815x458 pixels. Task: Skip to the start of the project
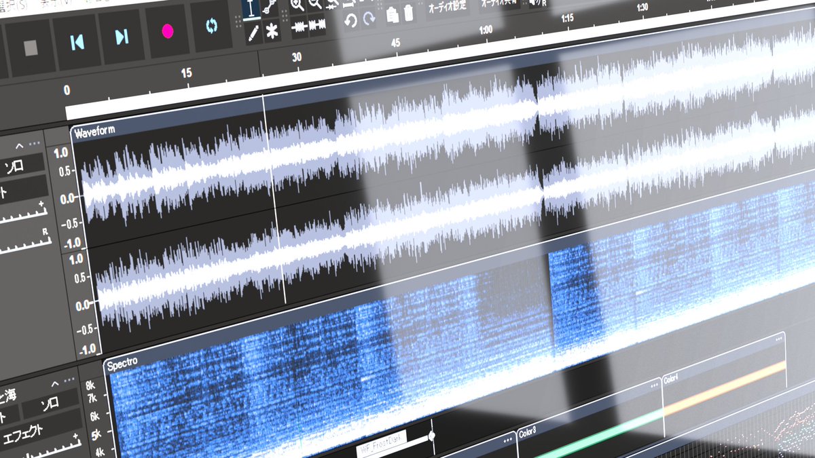click(77, 41)
